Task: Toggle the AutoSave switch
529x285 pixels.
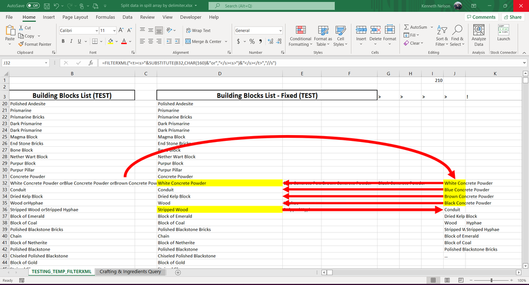Action: coord(33,6)
